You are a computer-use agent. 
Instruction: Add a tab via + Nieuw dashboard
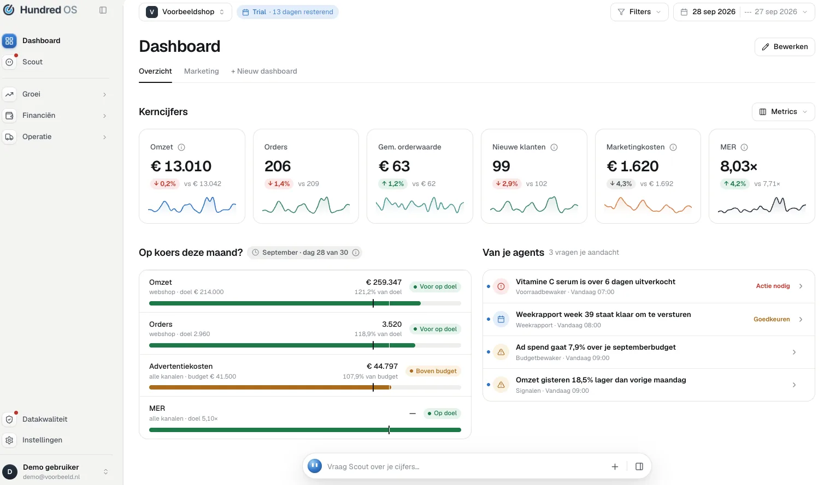coord(264,71)
